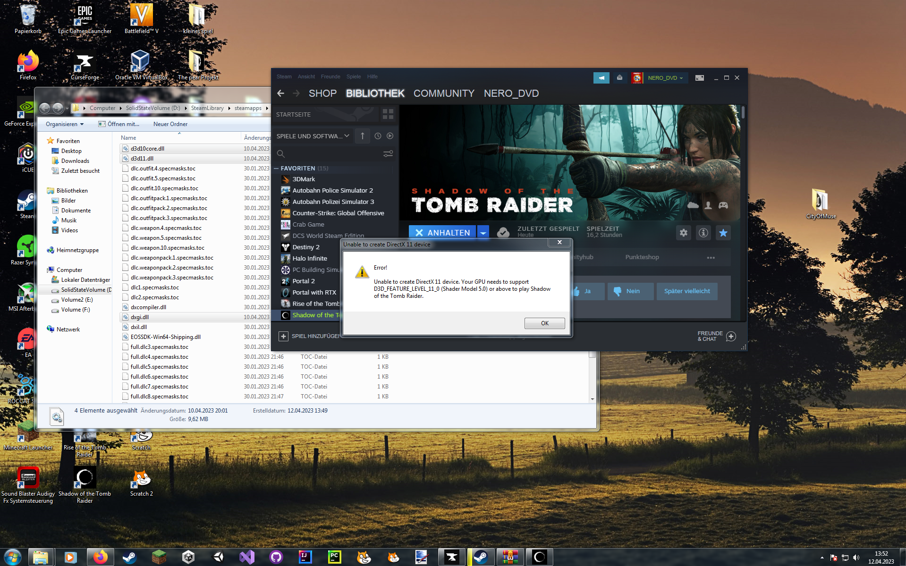Open the Freunde menu

coord(330,76)
